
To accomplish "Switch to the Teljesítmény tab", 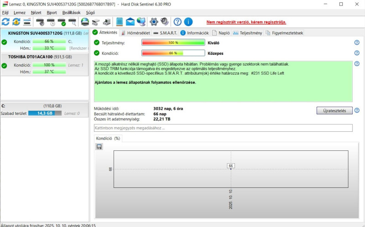I will click(x=248, y=33).
